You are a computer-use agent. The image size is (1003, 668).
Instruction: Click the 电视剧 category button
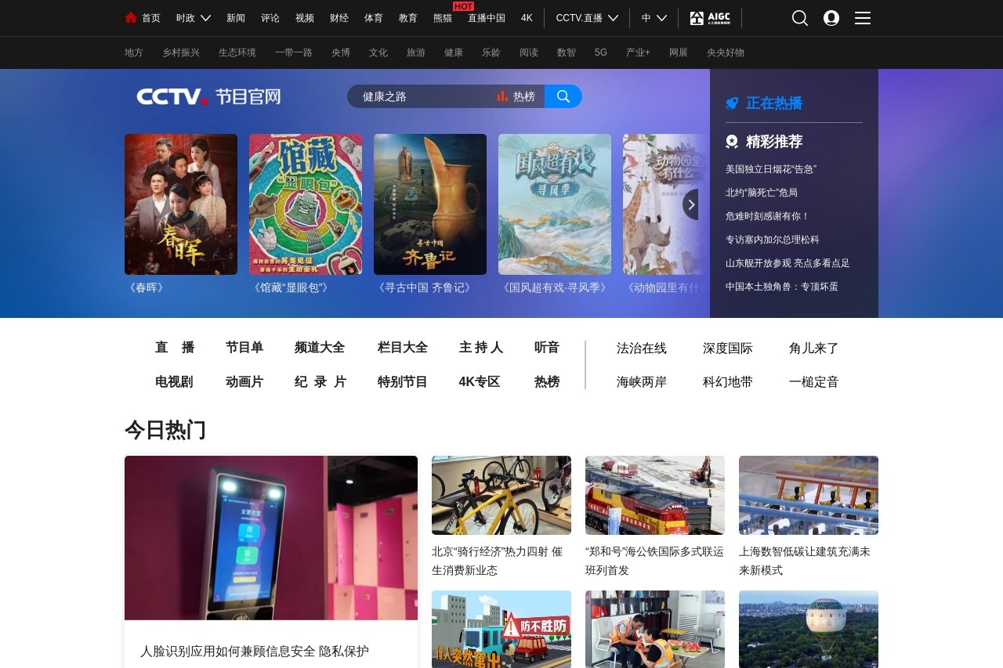174,382
